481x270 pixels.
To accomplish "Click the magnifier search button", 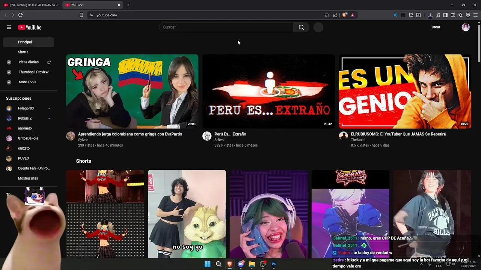I will point(301,27).
